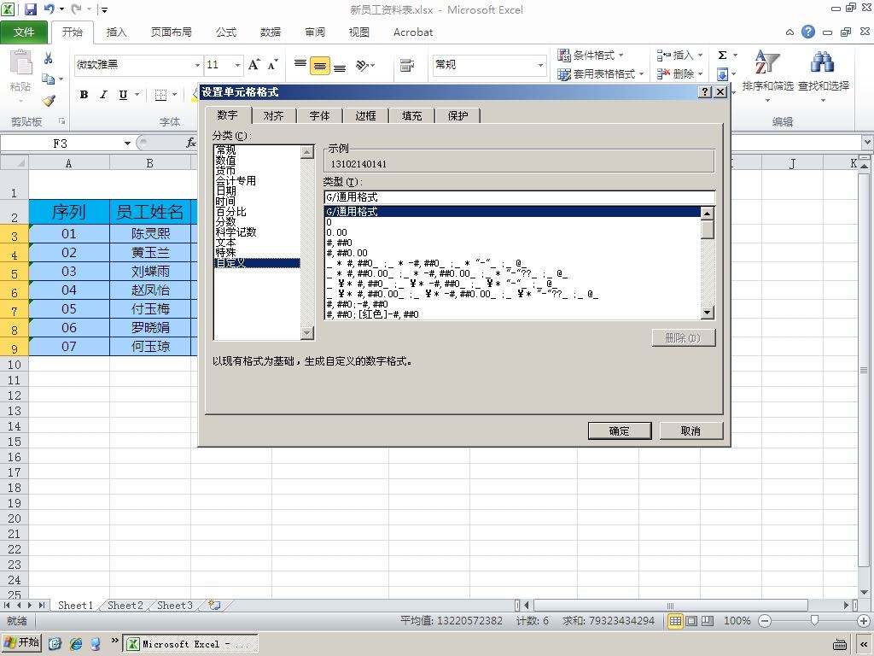Open the Sheet2 worksheet tab
Image resolution: width=874 pixels, height=656 pixels.
(x=125, y=606)
